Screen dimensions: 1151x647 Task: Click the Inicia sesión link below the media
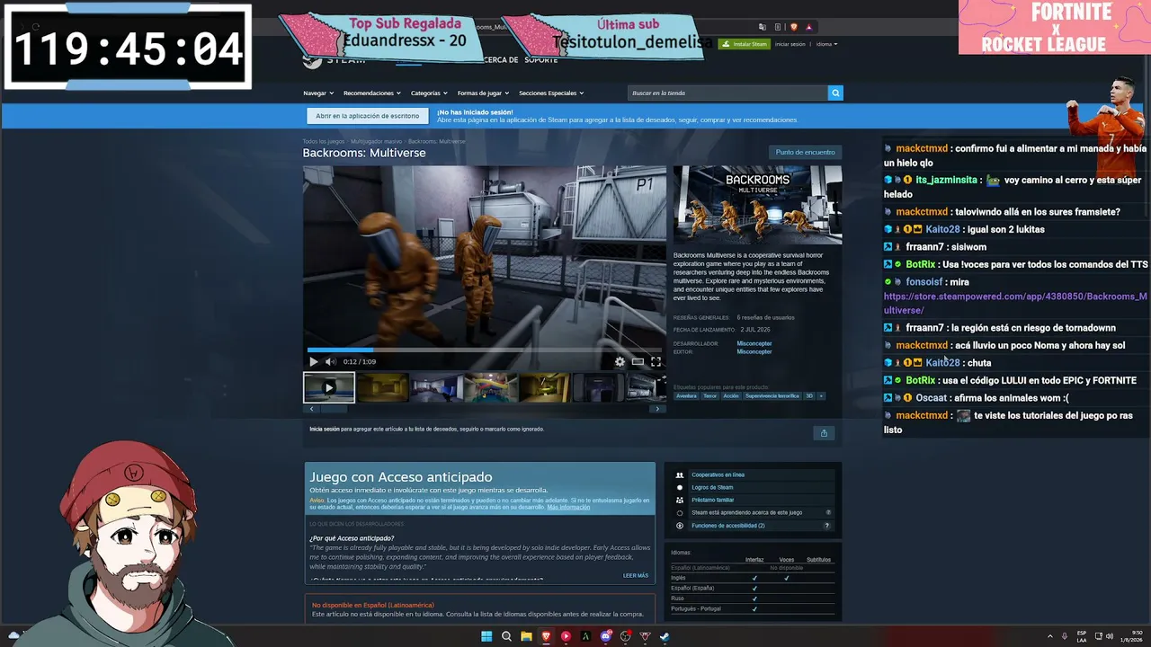click(x=325, y=429)
